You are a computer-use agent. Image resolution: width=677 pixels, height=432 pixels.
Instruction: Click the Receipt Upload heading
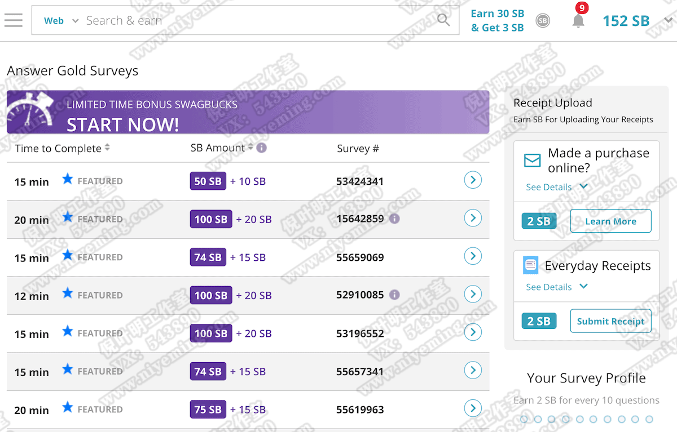click(x=553, y=103)
